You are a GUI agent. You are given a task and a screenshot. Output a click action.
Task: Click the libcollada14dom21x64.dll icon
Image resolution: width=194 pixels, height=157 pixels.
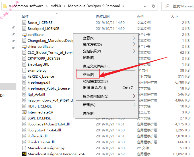click(x=24, y=124)
